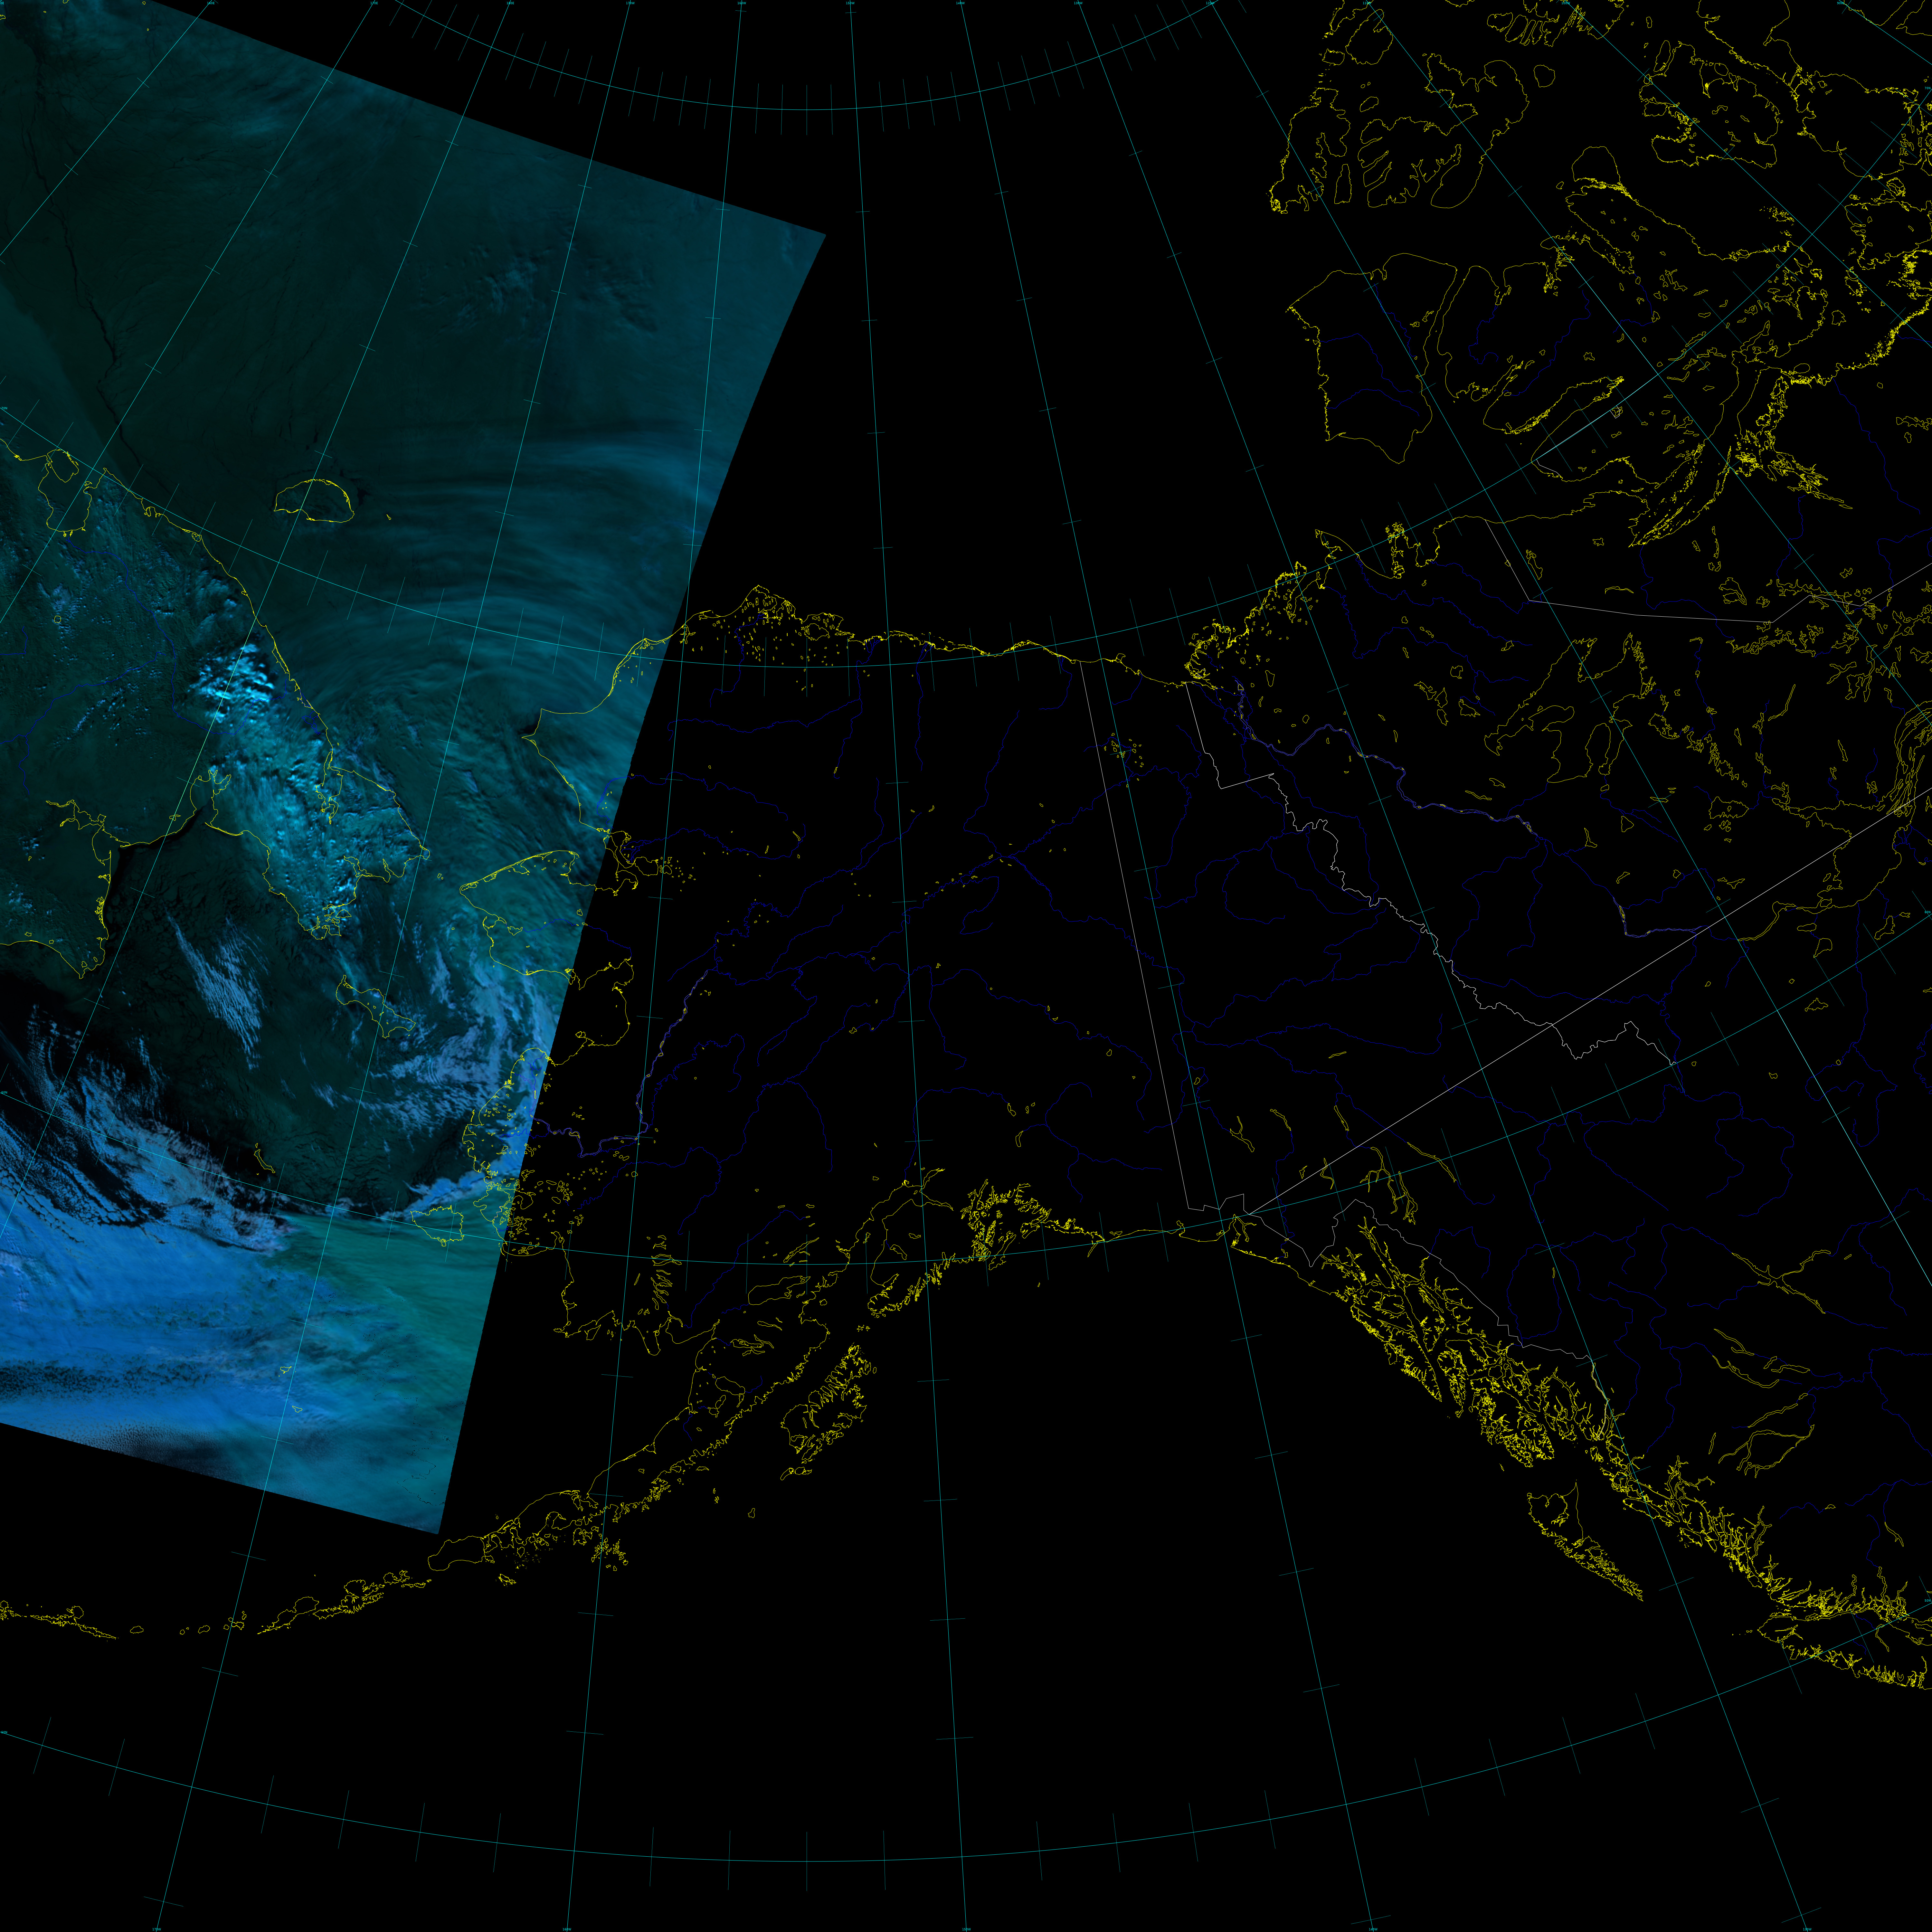Screen dimensions: 1932x1932
Task: Click the 160E longitude label
Action: click(211, 3)
